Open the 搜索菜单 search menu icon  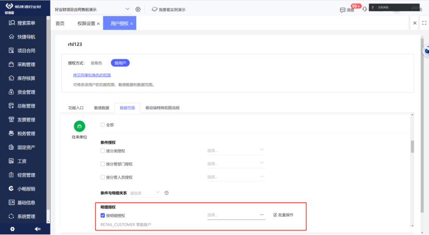pyautogui.click(x=11, y=23)
